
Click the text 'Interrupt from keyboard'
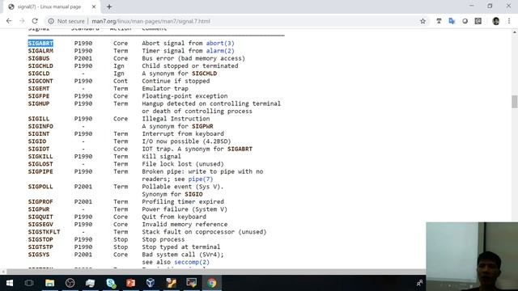click(x=183, y=133)
